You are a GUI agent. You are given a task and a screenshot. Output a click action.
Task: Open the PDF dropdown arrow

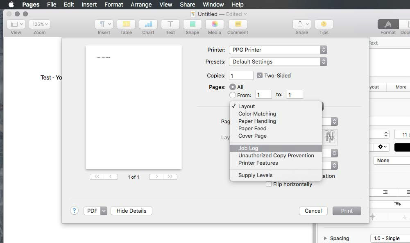pos(104,211)
